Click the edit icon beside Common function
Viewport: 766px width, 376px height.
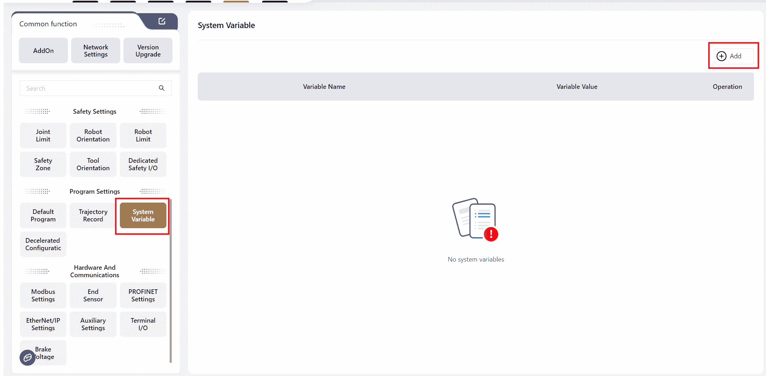162,21
